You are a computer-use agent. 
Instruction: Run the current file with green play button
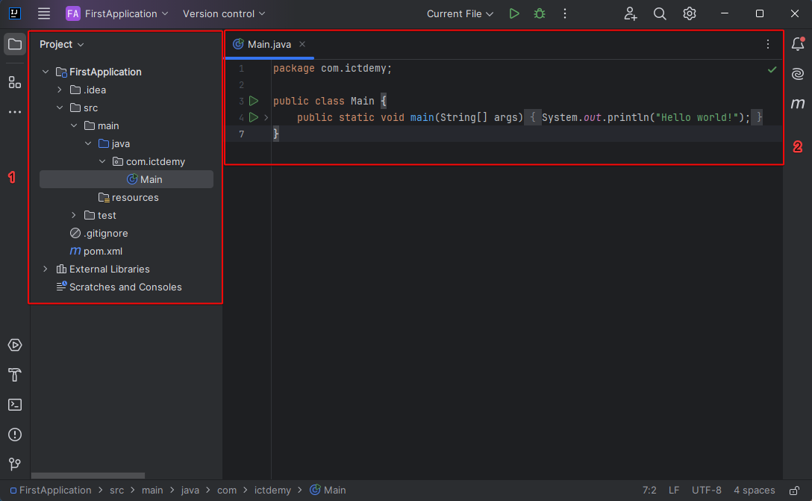coord(513,13)
